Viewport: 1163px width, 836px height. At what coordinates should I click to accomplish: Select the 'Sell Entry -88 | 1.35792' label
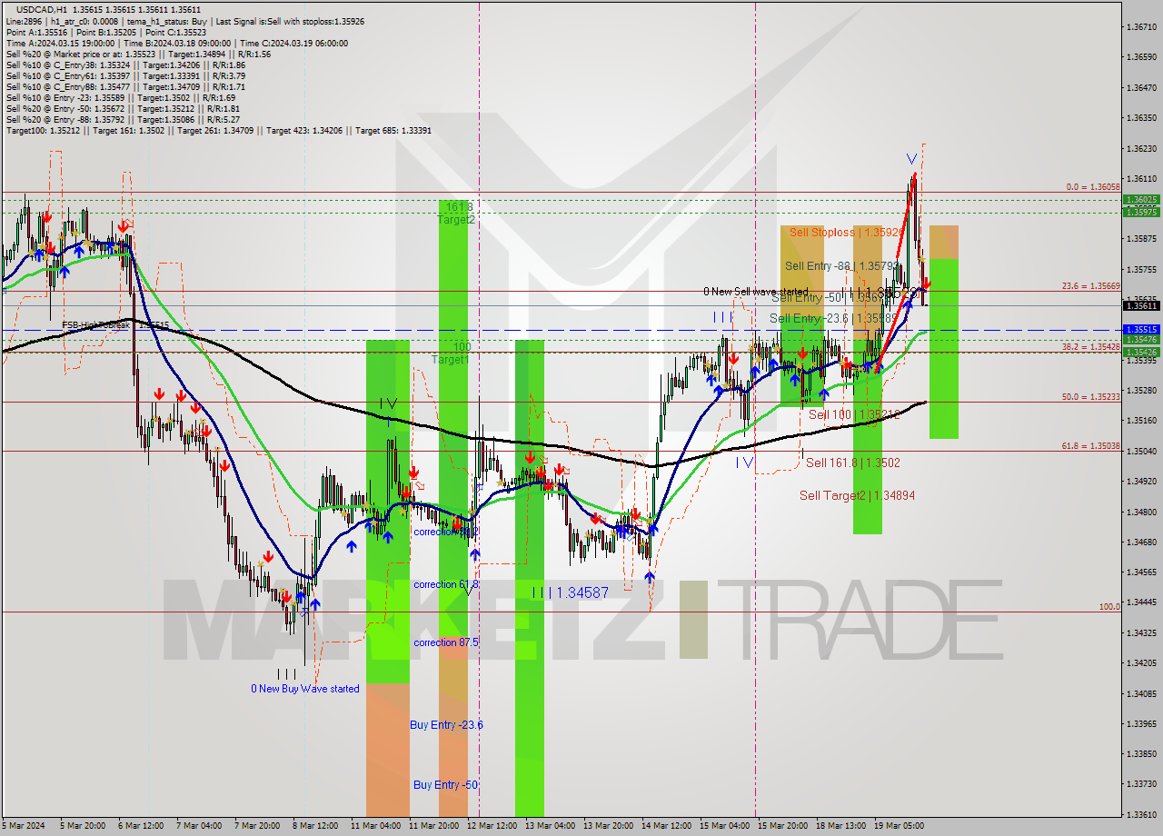click(x=842, y=266)
